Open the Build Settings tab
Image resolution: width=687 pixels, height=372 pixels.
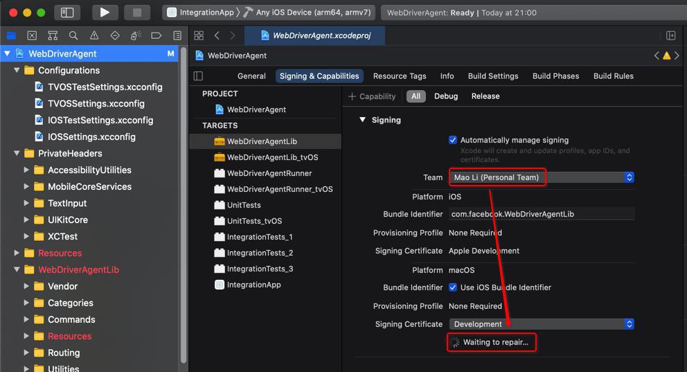pyautogui.click(x=493, y=76)
